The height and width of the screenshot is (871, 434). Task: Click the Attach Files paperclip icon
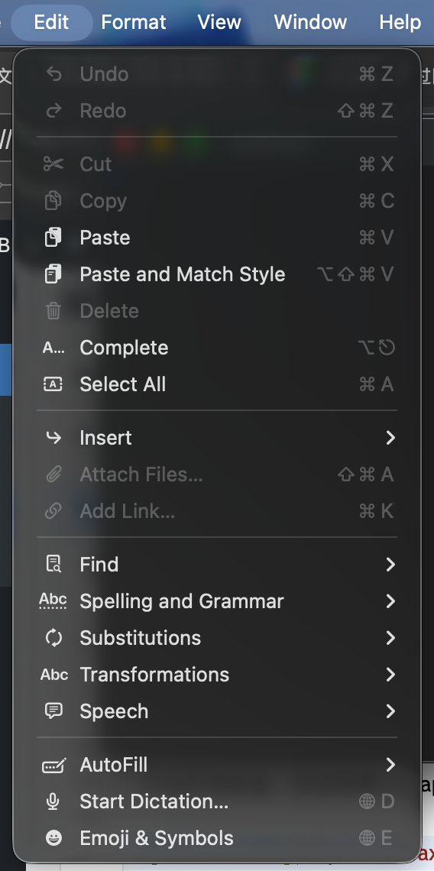(53, 474)
